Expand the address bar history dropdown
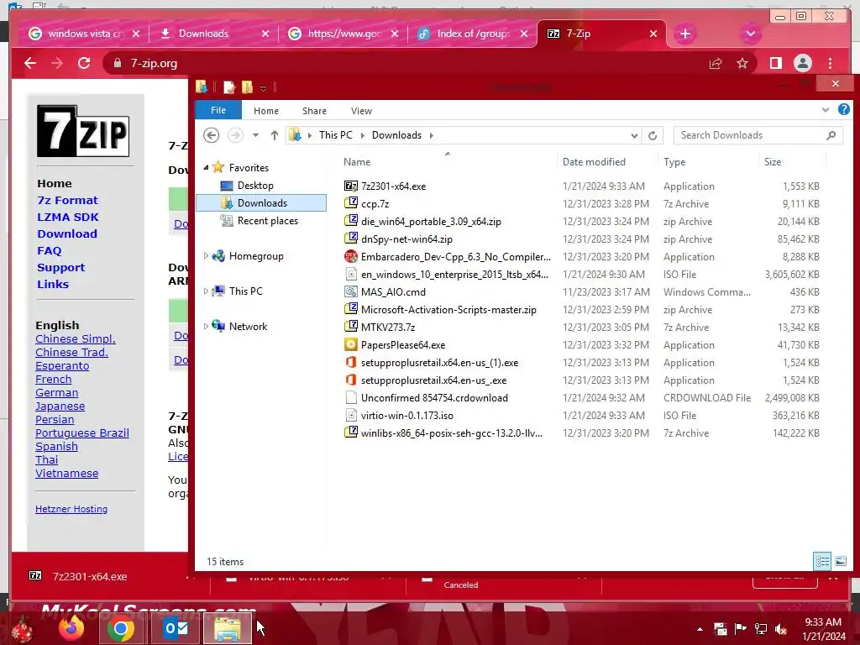The image size is (860, 645). (634, 135)
